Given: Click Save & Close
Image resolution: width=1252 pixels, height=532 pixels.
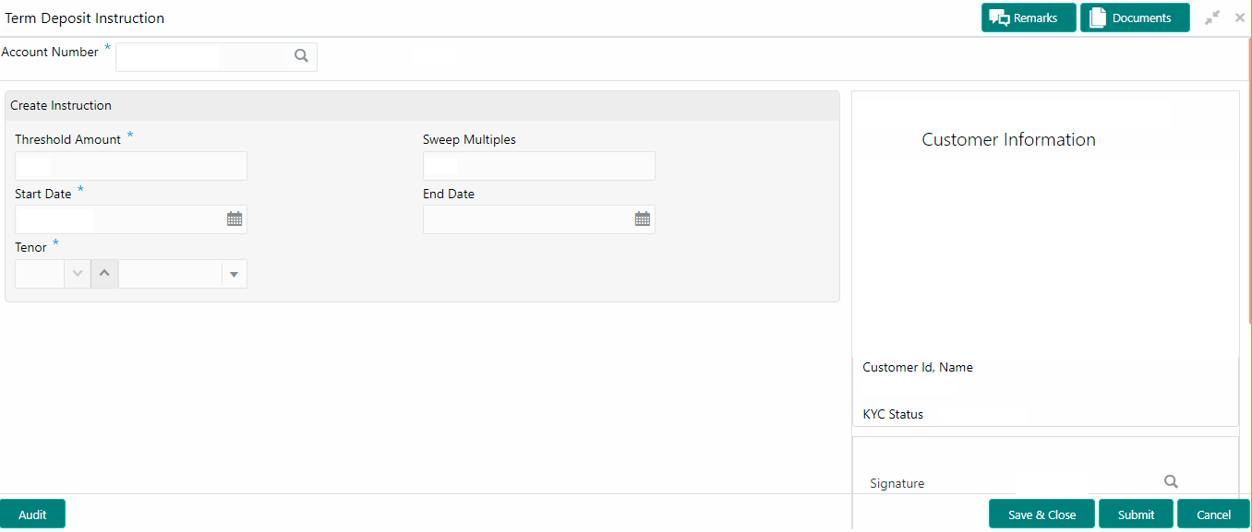Looking at the screenshot, I should (1041, 514).
